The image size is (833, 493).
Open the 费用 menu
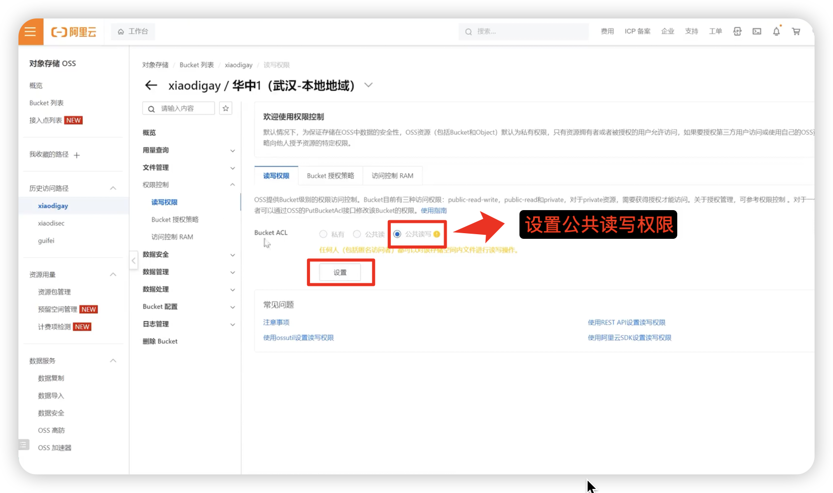607,31
